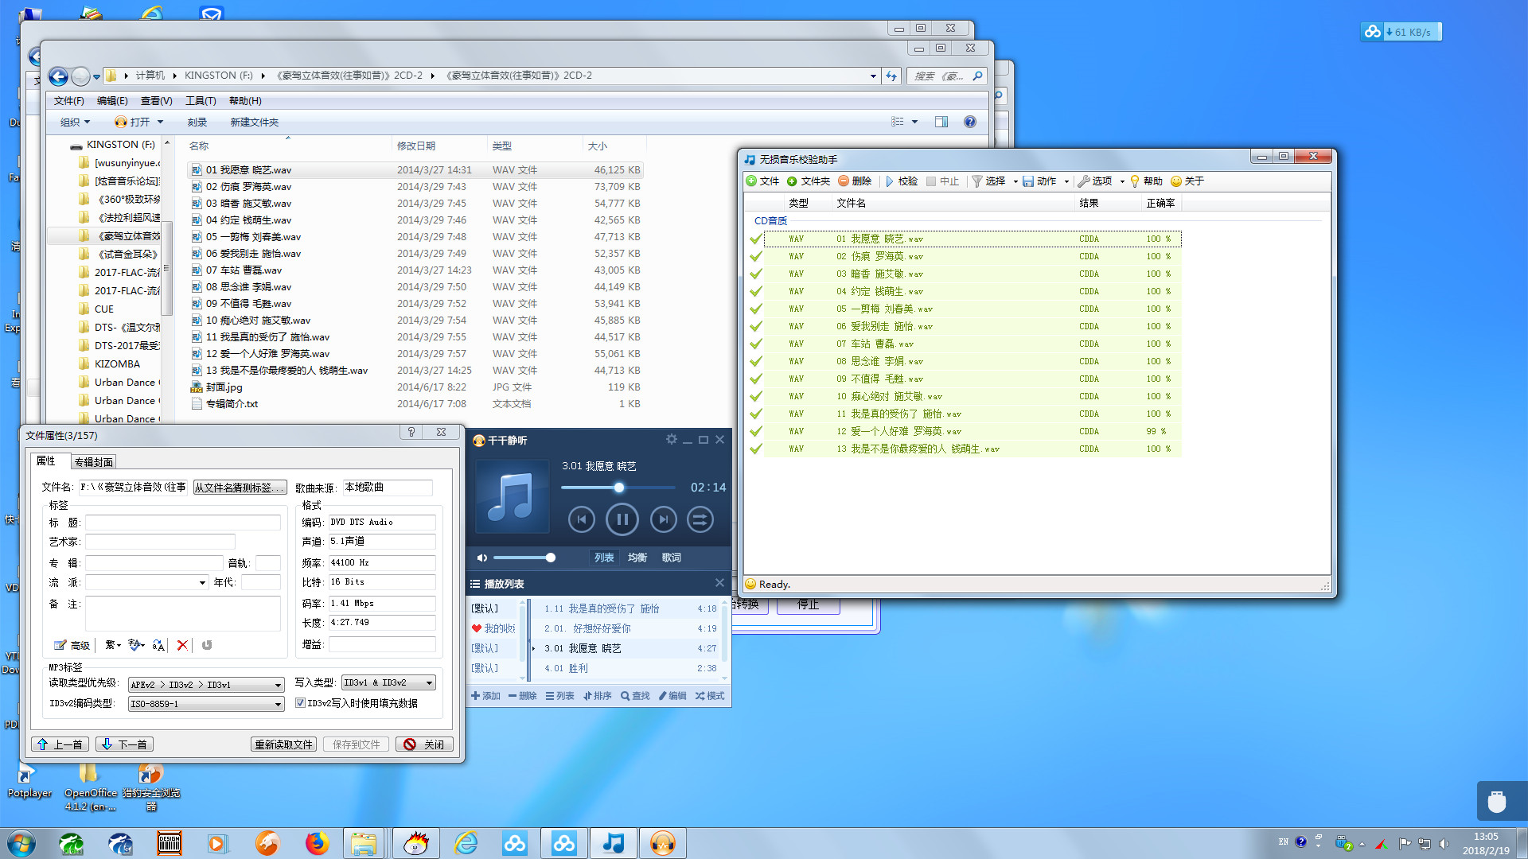Click 添加 plus icon in playlist toolbar

tap(475, 696)
